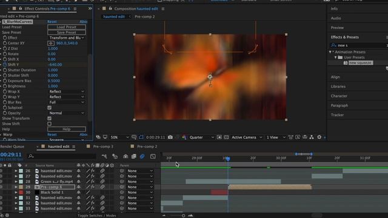Open the composition mini-flowchart in timeline
Screen dimensions: 388x218
pyautogui.click(x=104, y=156)
